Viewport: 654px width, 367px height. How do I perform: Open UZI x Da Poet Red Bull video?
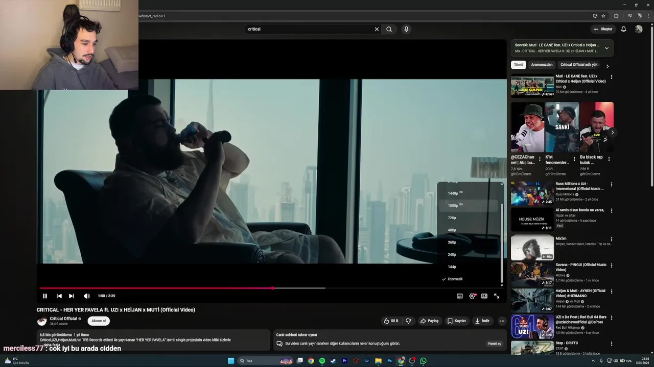tap(532, 327)
